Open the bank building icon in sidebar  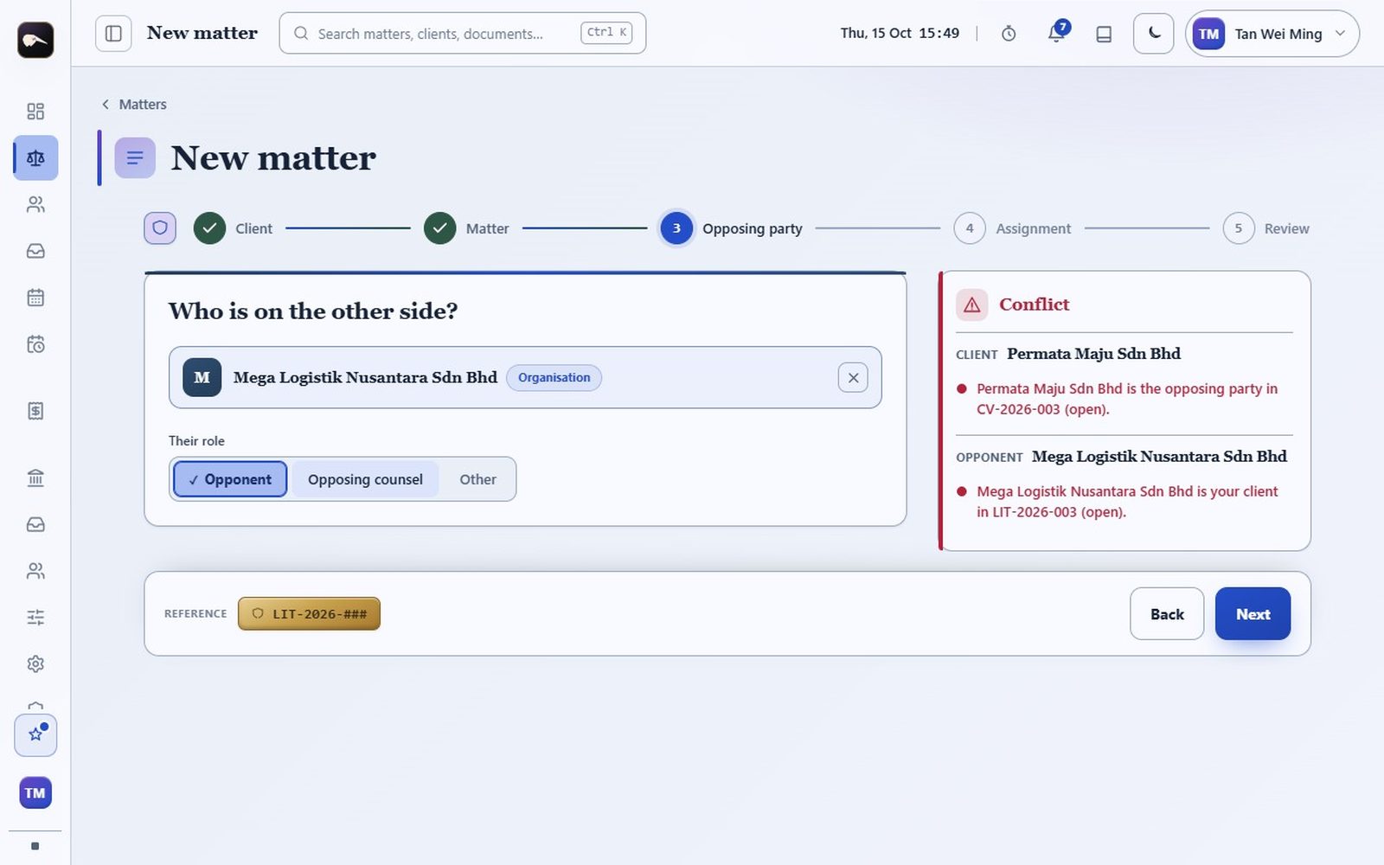pos(35,477)
